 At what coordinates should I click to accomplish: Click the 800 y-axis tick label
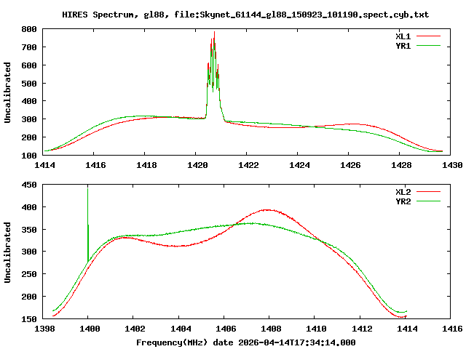click(30, 29)
